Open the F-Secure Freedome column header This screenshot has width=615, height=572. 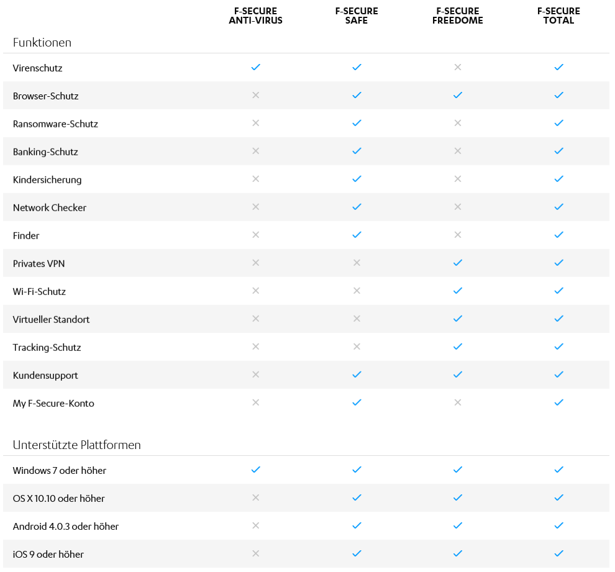pyautogui.click(x=458, y=16)
